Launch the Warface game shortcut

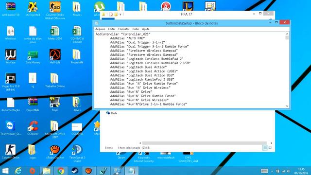pos(11,56)
